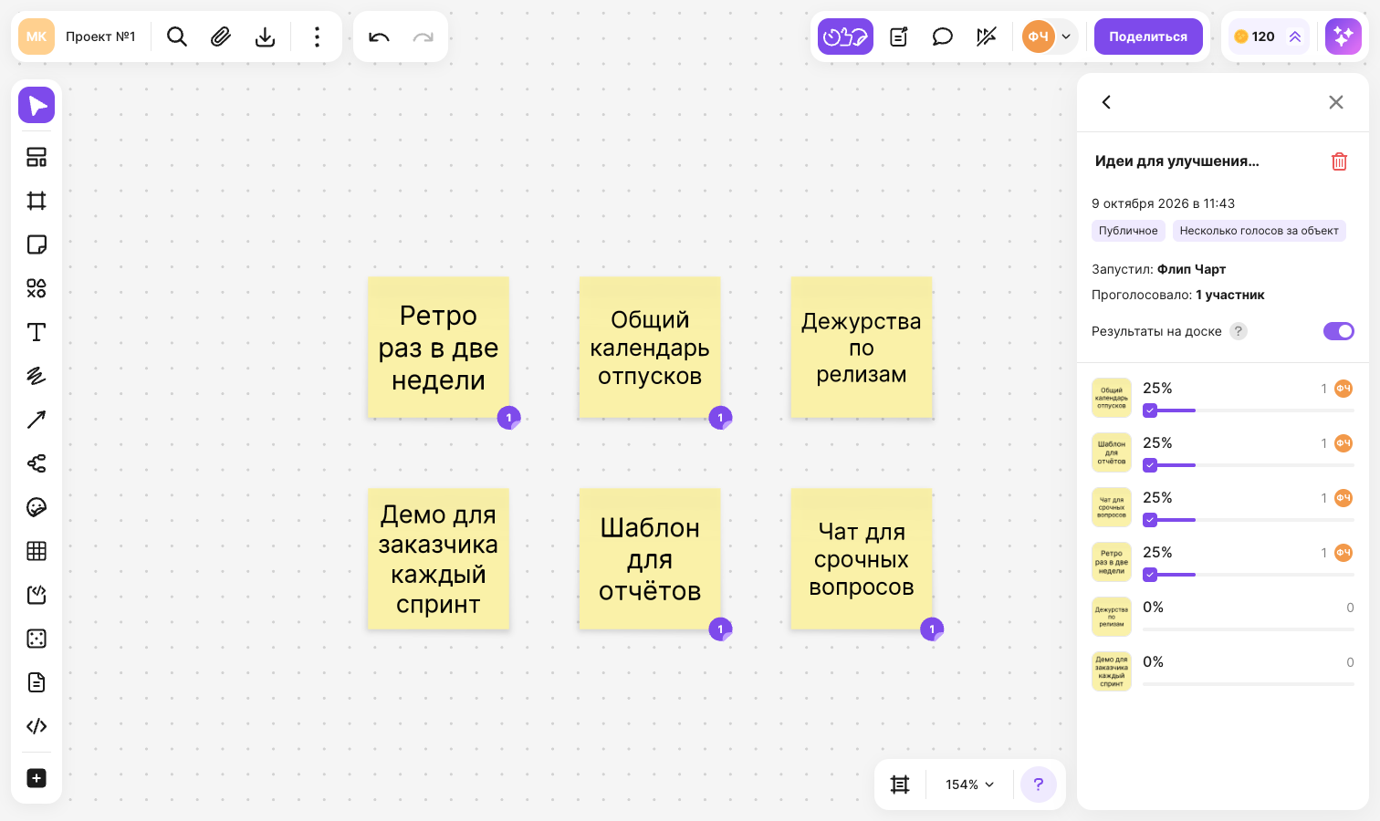Open the three-dot more options menu
Viewport: 1380px width, 821px height.
[317, 36]
